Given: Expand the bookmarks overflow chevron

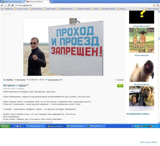Looking at the screenshot, I should point(143,8).
